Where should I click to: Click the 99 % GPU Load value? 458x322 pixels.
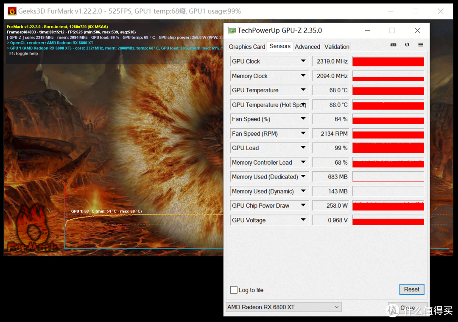pos(331,148)
